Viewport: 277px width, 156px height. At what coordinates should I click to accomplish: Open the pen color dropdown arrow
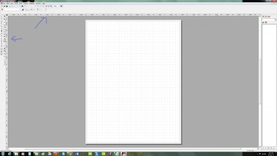coord(24,9)
